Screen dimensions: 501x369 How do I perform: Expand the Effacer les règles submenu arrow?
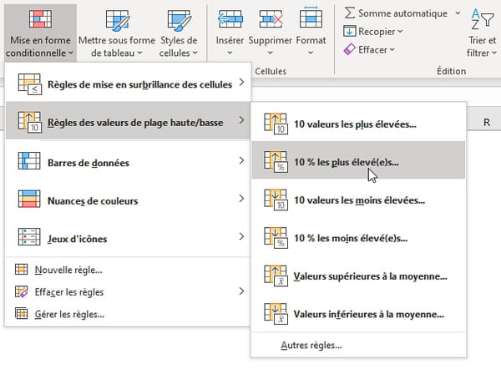pyautogui.click(x=241, y=291)
